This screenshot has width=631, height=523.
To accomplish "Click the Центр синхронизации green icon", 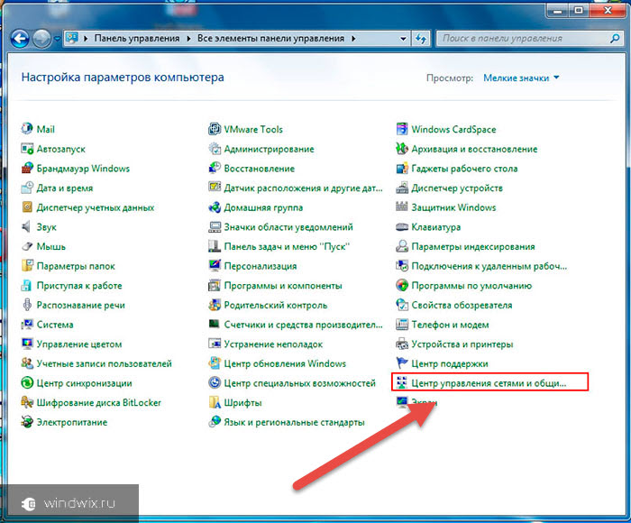I will tap(27, 383).
